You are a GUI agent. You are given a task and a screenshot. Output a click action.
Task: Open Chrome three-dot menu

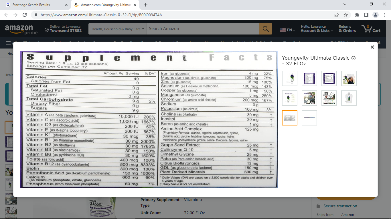pyautogui.click(x=384, y=15)
